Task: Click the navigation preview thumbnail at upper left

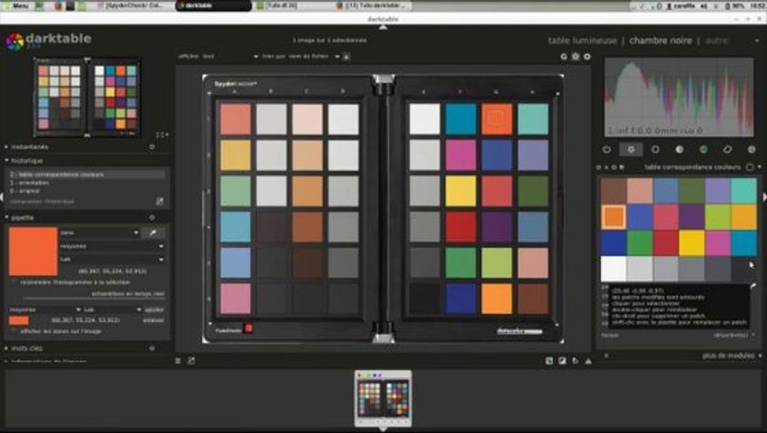Action: click(87, 97)
